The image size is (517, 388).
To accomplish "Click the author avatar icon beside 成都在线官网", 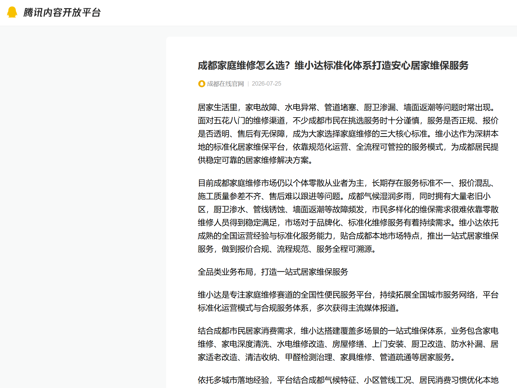I will point(202,84).
